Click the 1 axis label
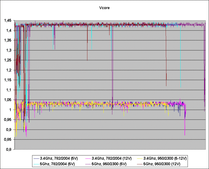This screenshot has width=209, height=169. [10, 110]
